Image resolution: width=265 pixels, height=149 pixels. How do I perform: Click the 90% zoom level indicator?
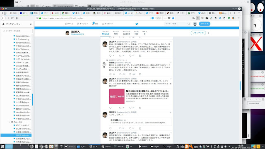(x=158, y=18)
